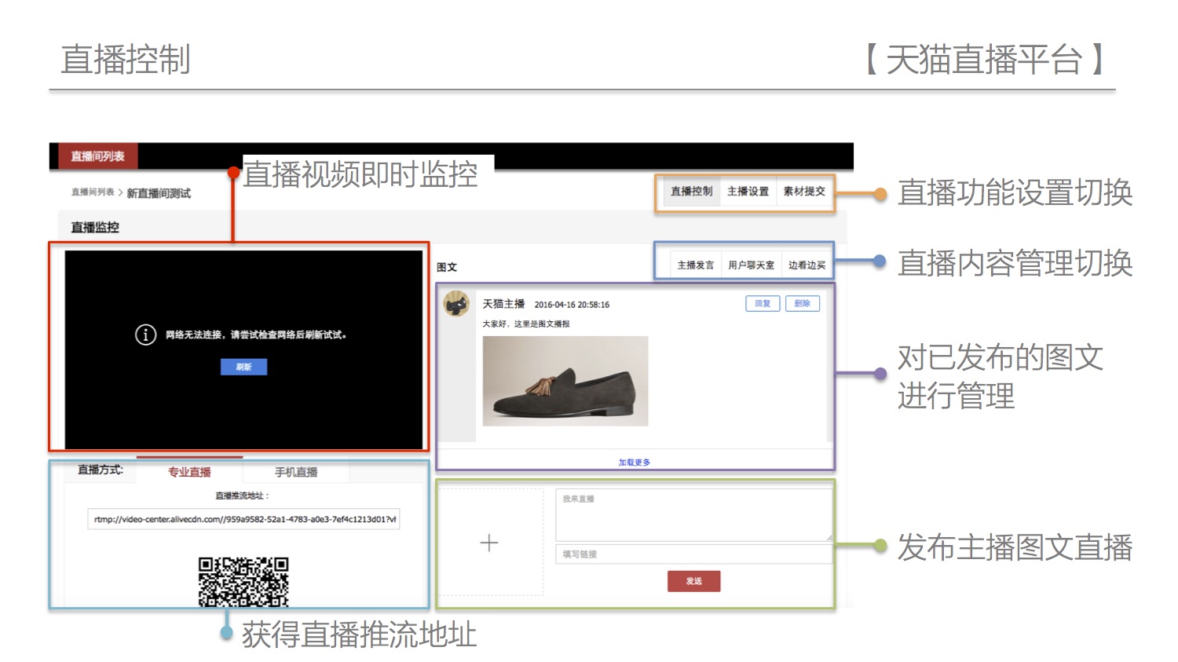Click the post text 大家好，这里是图文播报
The height and width of the screenshot is (662, 1178).
tap(526, 324)
